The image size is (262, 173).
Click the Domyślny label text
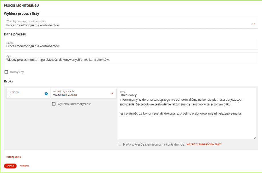coord(17,72)
